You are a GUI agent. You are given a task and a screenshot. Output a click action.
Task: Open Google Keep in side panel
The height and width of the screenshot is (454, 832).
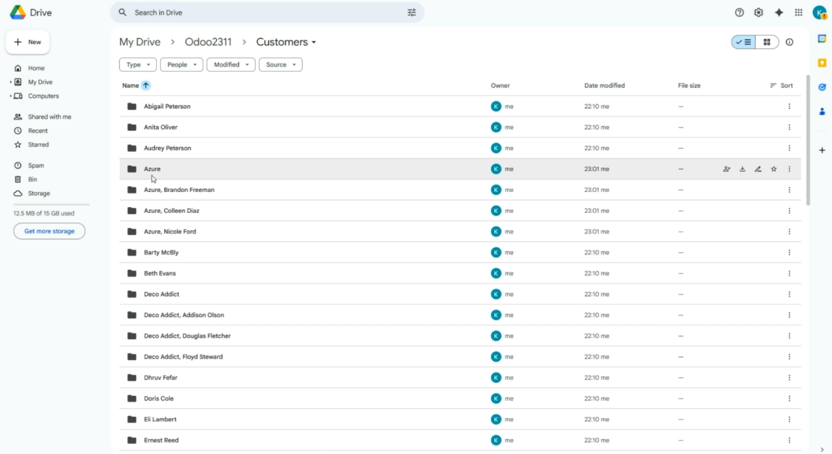click(822, 63)
